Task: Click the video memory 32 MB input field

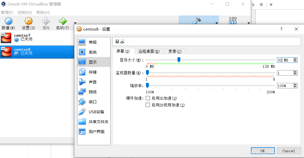Action: [285, 60]
